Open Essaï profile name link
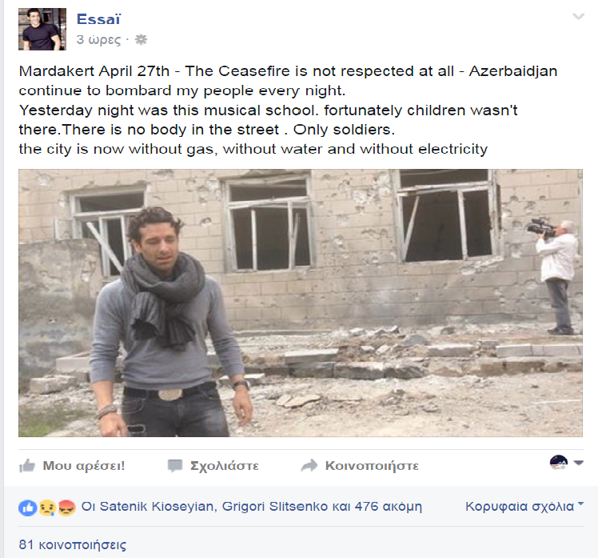Image resolution: width=598 pixels, height=558 pixels. [98, 19]
